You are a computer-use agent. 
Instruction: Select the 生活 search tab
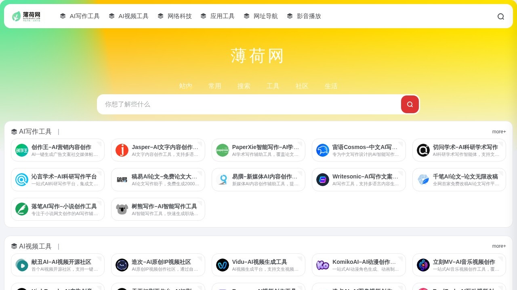point(331,86)
